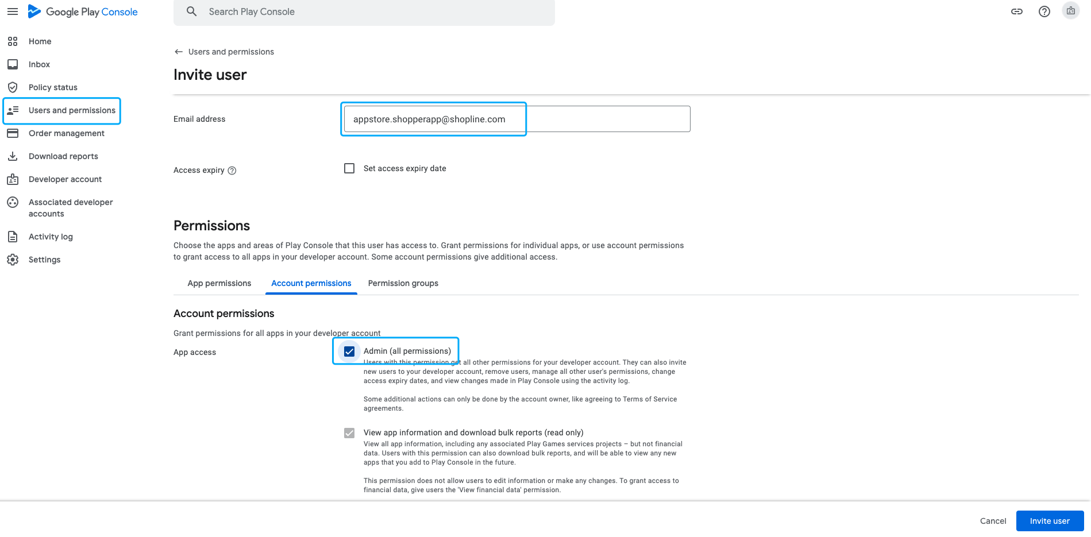Click the Search Play Console field
Viewport: 1091px width, 537px height.
(x=364, y=11)
